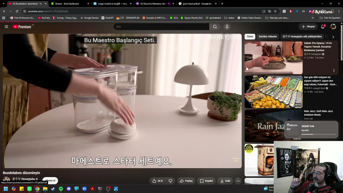View site information icon in address bar
Image resolution: width=343 pixels, height=193 pixels.
(x=25, y=11)
